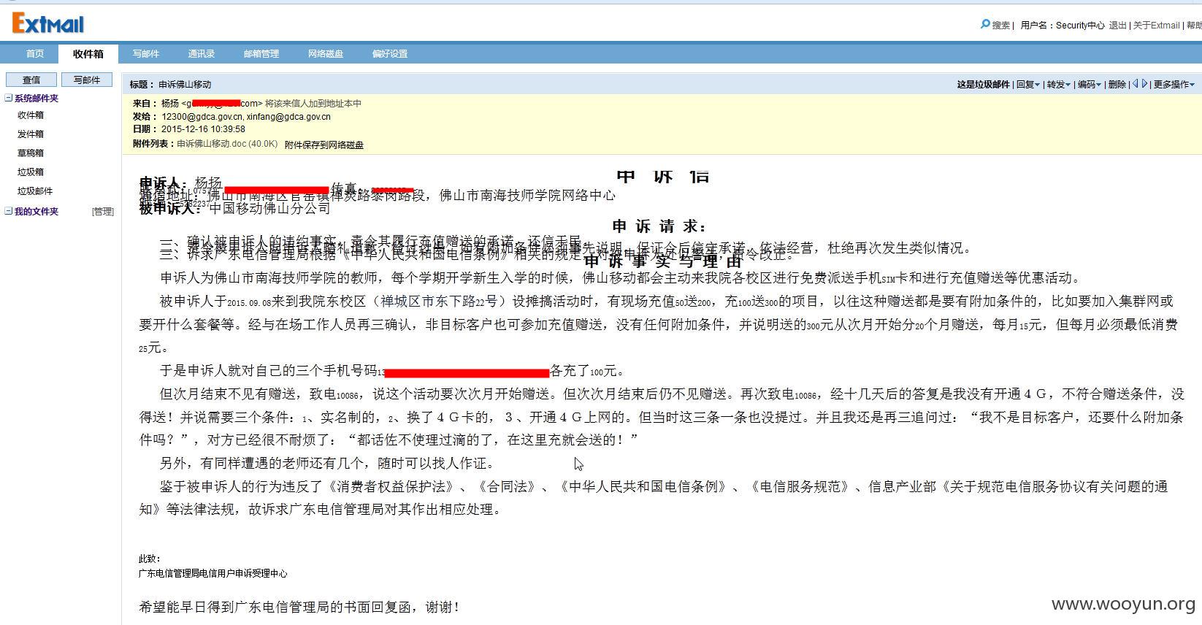Add sender via 将该来信人加到地址本中
Viewport: 1202px width, 625px height.
pyautogui.click(x=313, y=104)
